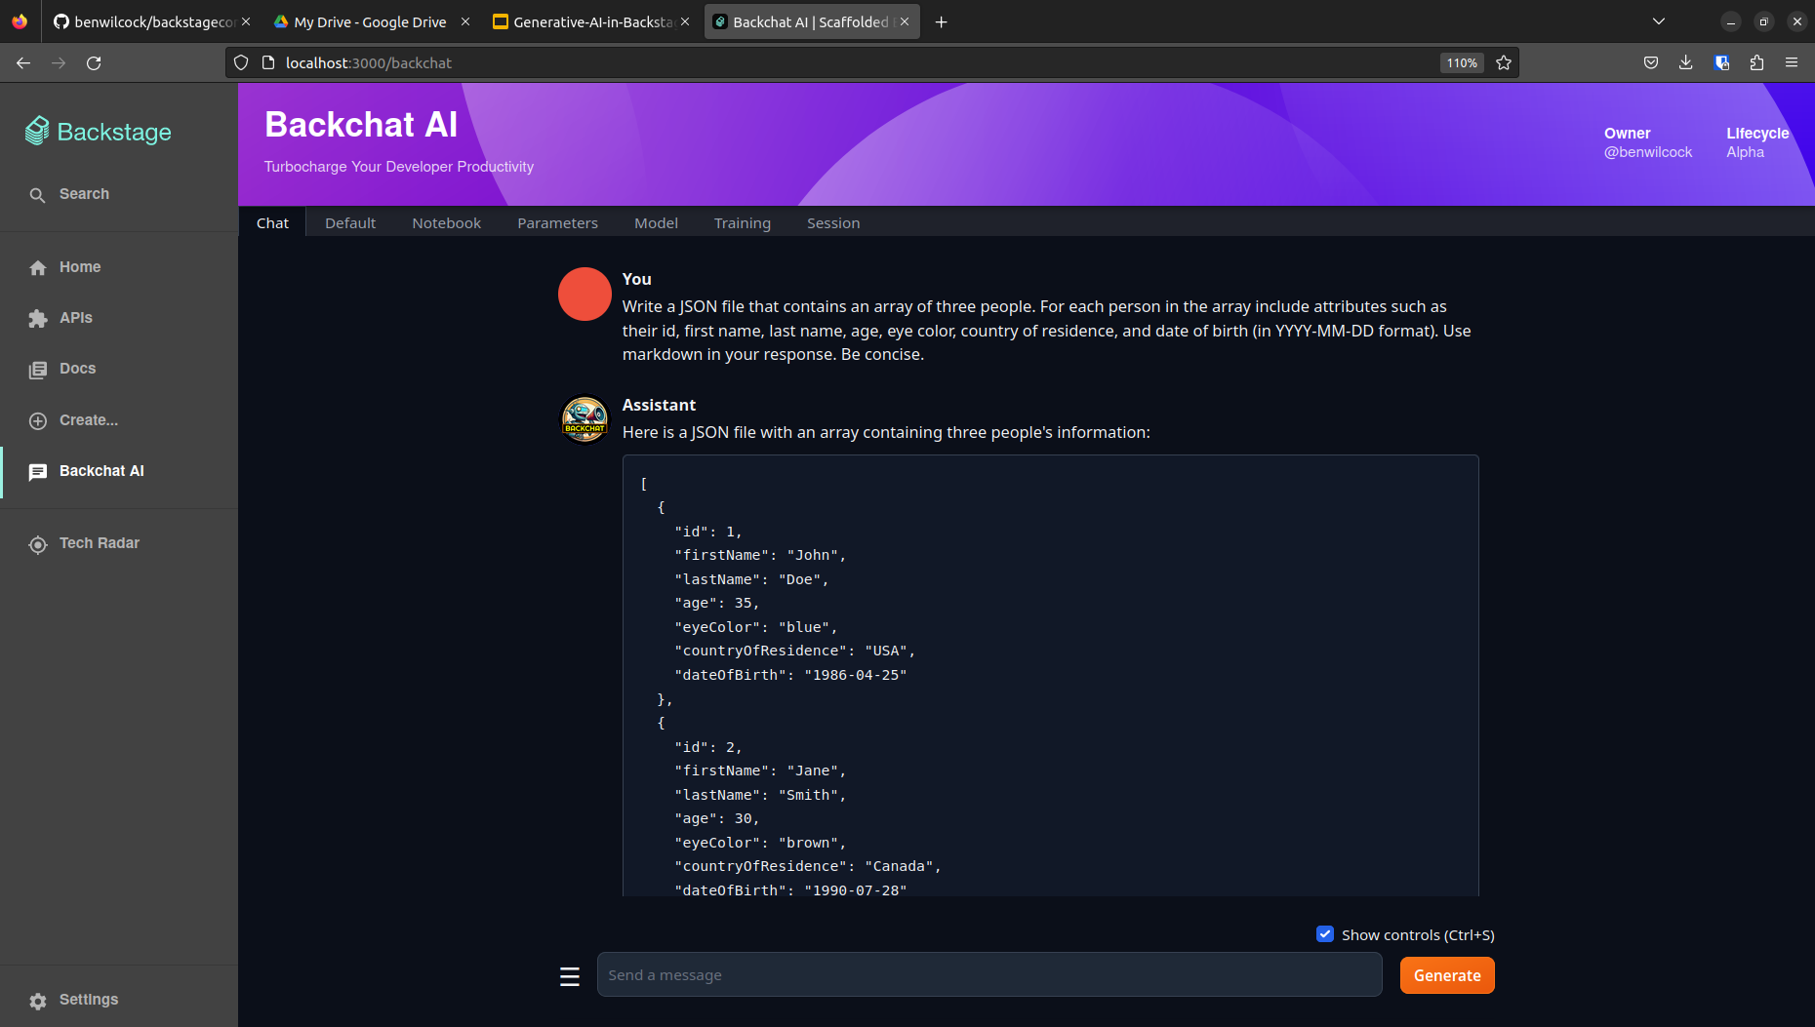Open the Parameters tab
1815x1027 pixels.
point(557,222)
